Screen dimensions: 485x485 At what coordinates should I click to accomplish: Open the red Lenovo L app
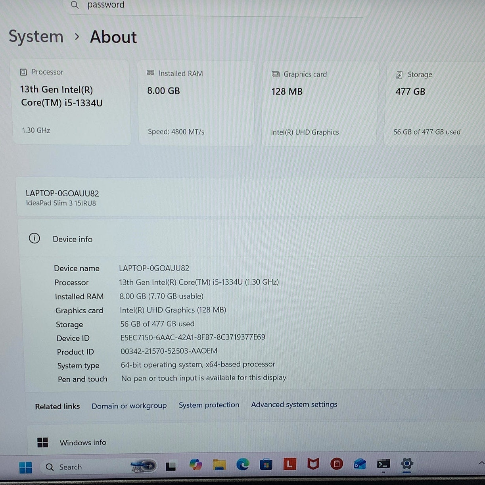289,464
